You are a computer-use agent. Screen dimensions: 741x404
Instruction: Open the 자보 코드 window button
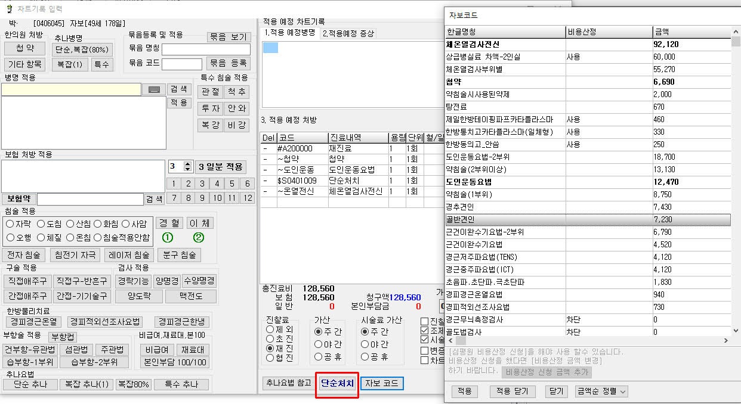click(382, 383)
